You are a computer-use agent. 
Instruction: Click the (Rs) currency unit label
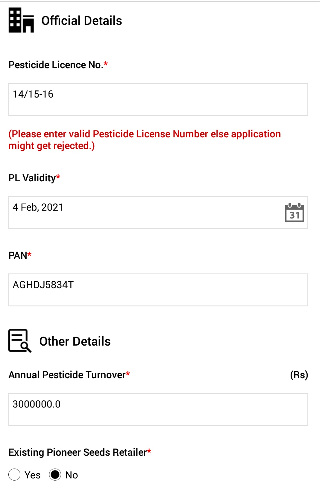299,375
